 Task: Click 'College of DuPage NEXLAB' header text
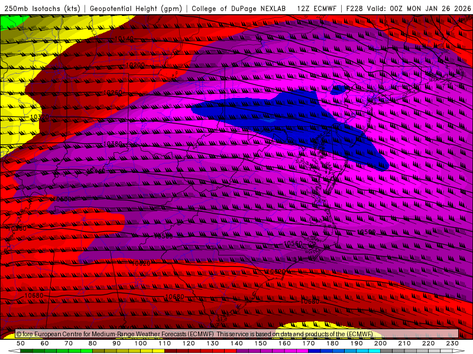click(x=239, y=8)
